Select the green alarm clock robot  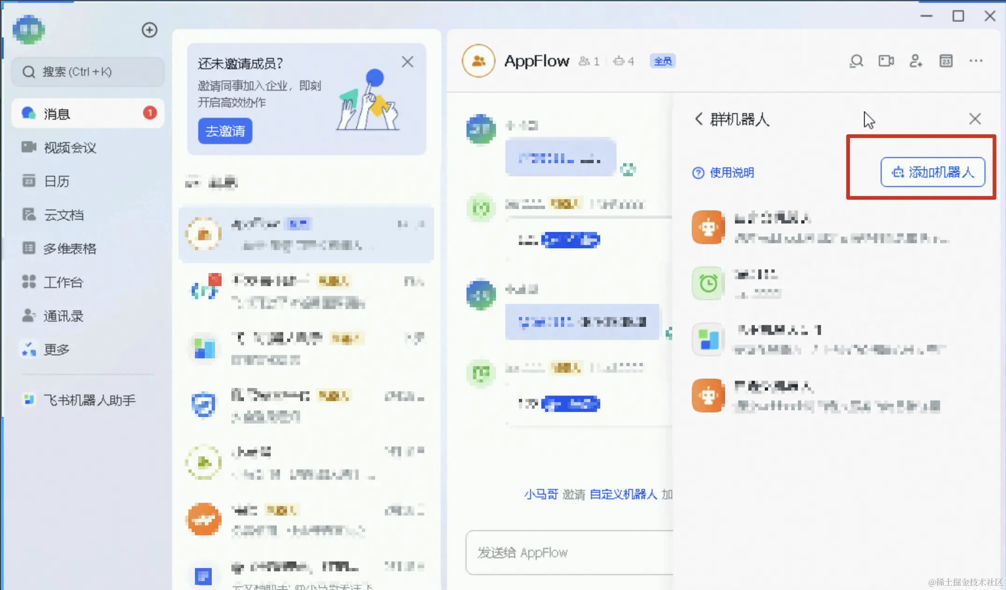tap(708, 283)
